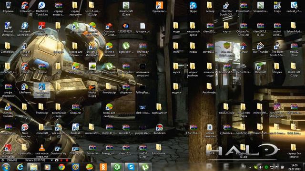Select the Kanye West Stronger file

[x=277, y=111]
